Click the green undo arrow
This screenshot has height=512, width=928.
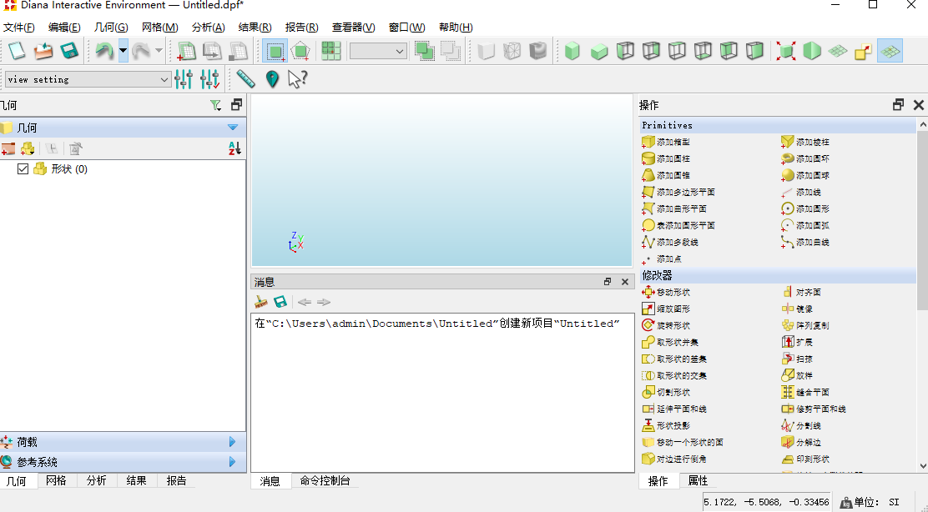coord(104,52)
